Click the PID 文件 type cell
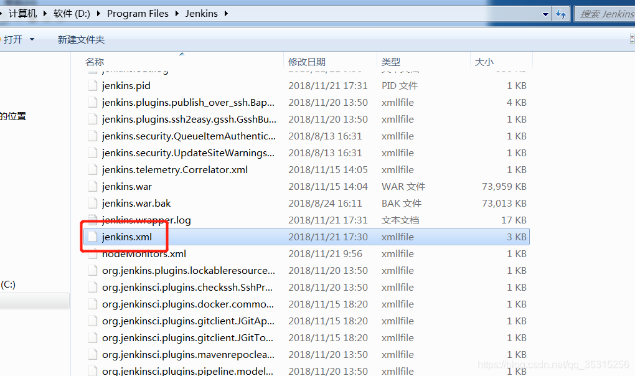Viewport: 635px width, 376px height. click(x=399, y=86)
